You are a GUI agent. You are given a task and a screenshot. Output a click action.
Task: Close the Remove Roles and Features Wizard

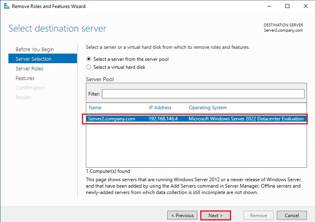pyautogui.click(x=305, y=6)
